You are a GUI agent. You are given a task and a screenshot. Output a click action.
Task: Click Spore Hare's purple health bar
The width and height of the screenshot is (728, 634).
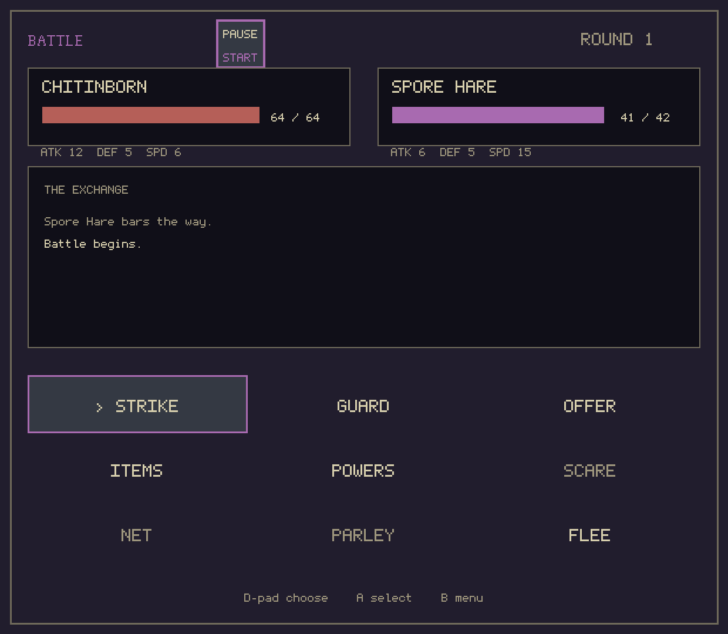pos(498,115)
